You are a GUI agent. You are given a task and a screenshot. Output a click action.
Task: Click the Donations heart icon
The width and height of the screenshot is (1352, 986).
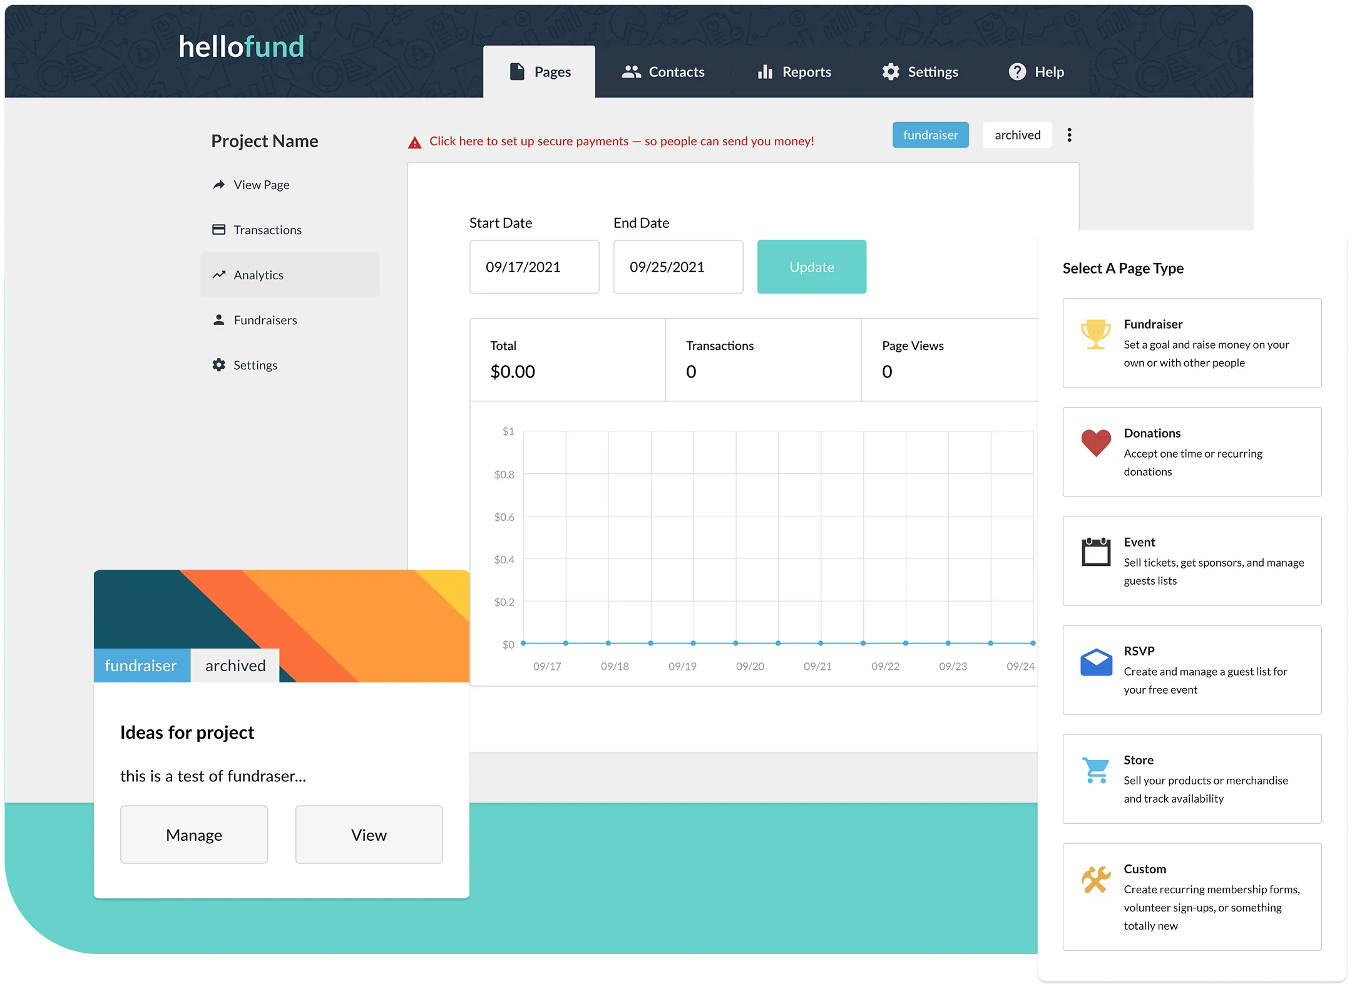coord(1095,443)
